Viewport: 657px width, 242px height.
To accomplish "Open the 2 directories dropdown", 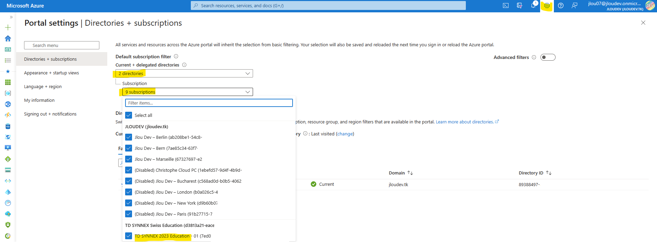I will point(184,73).
